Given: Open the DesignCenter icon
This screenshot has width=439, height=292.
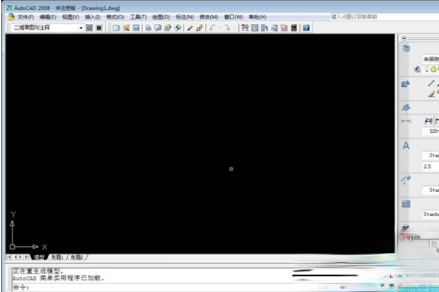Looking at the screenshot, I should tap(255, 28).
